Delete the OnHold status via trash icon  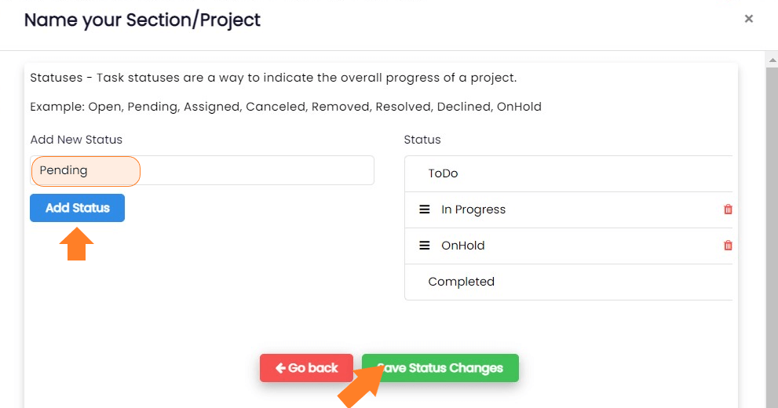pos(728,246)
